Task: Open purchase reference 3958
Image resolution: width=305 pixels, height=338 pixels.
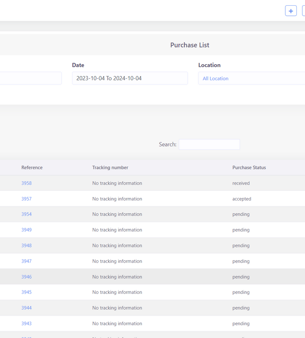Action: tap(26, 183)
